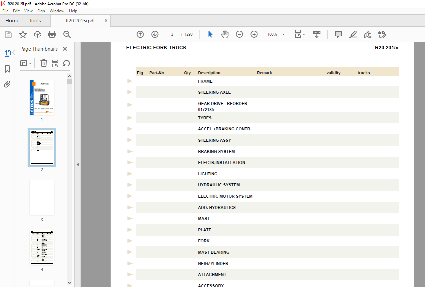Go to next page arrow

[x=155, y=34]
